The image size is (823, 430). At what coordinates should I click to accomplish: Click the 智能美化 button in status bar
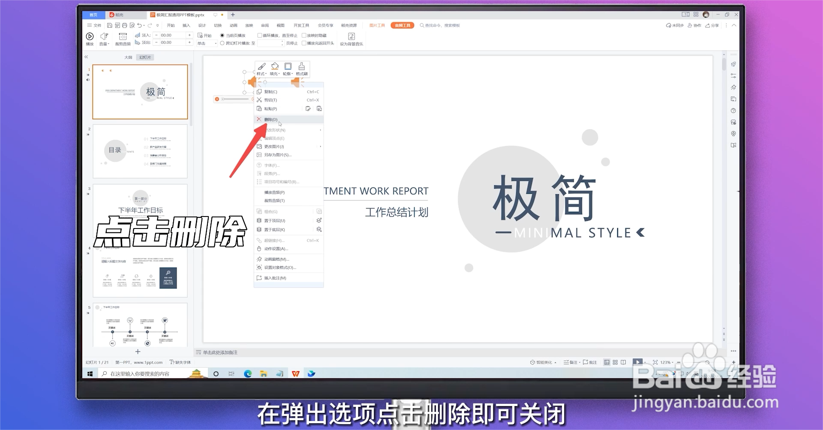pos(543,362)
